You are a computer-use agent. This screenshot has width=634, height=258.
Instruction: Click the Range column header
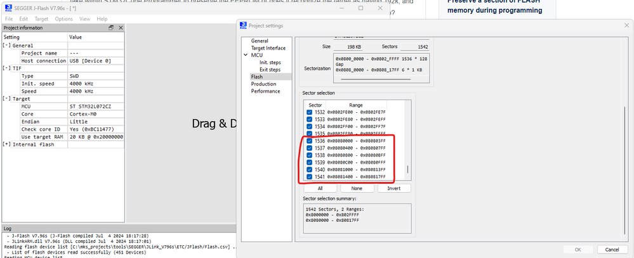pyautogui.click(x=356, y=105)
